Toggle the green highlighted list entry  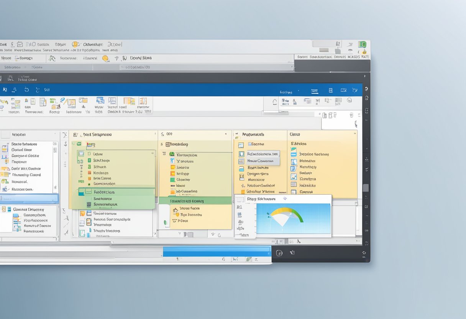111,193
